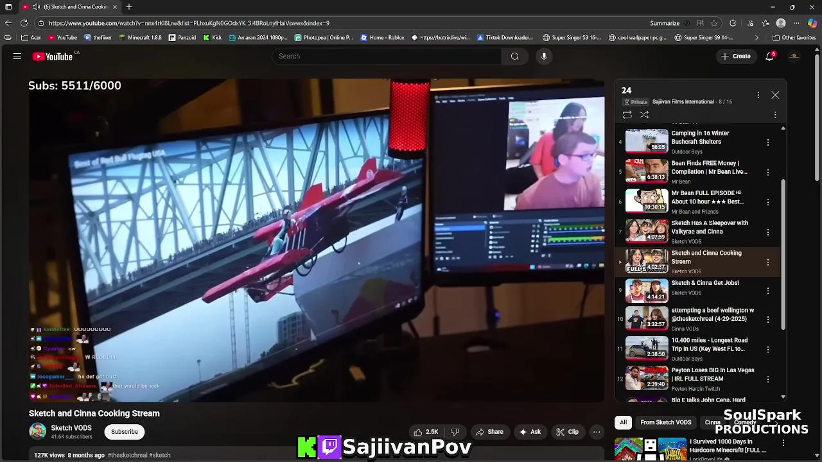Open options for Mr Bean FULL EPISODE video
822x462 pixels.
(767, 202)
